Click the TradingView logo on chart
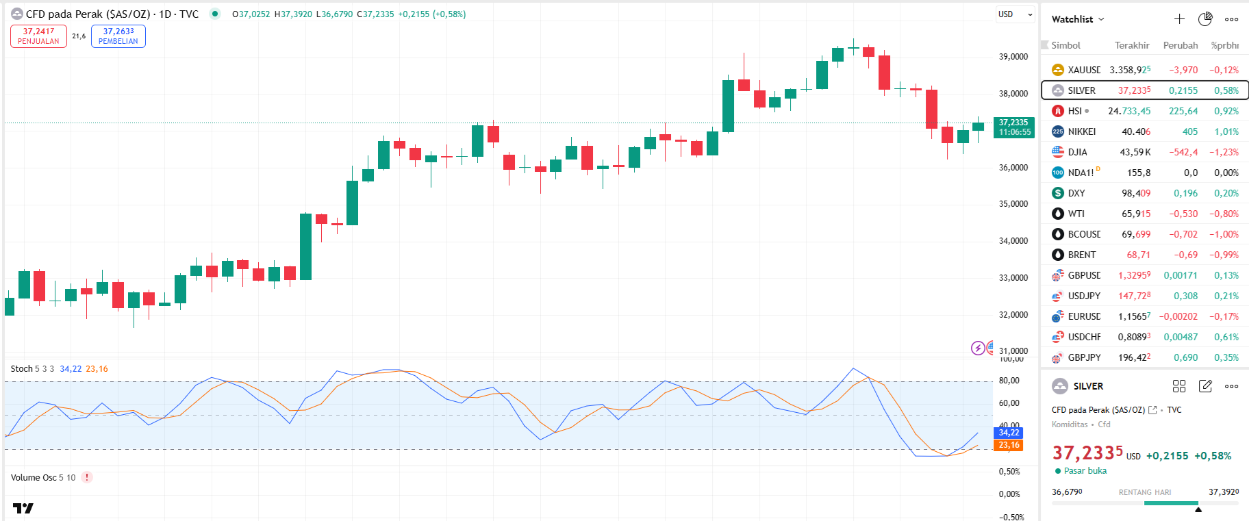The height and width of the screenshot is (521, 1249). tap(23, 508)
